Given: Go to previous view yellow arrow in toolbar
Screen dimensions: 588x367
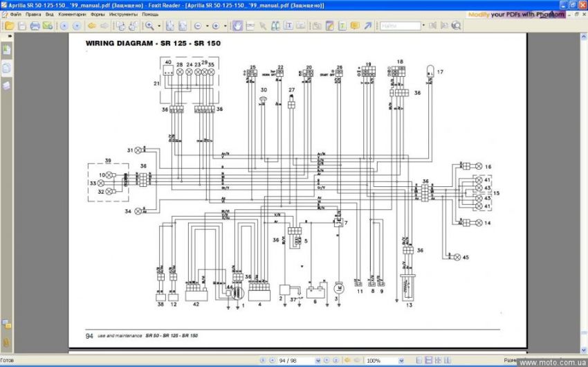Looking at the screenshot, I should point(92,26).
